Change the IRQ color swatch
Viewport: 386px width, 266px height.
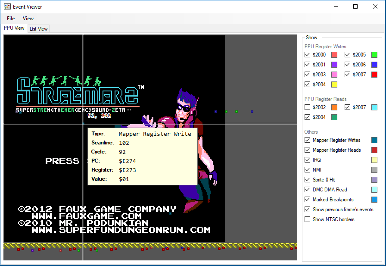click(x=374, y=160)
